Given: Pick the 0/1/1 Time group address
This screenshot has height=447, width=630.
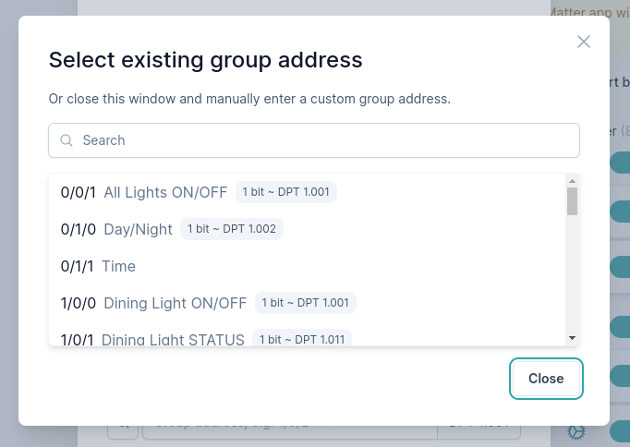Looking at the screenshot, I should click(98, 266).
